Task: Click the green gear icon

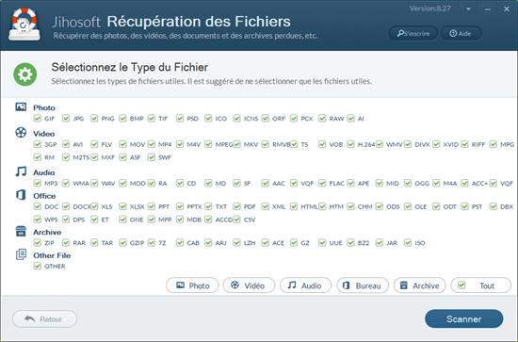Action: (x=25, y=74)
